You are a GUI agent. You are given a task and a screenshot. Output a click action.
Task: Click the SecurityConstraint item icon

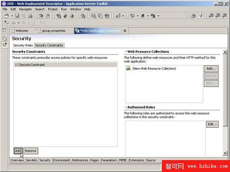(x=17, y=64)
